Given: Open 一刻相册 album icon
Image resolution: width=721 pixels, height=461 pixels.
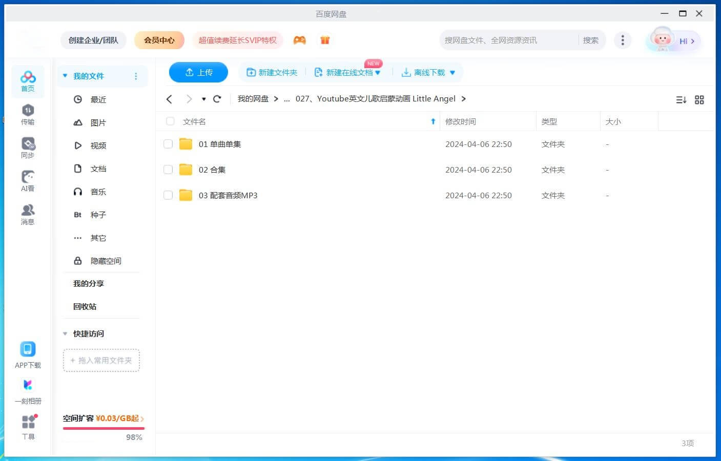Looking at the screenshot, I should [28, 390].
